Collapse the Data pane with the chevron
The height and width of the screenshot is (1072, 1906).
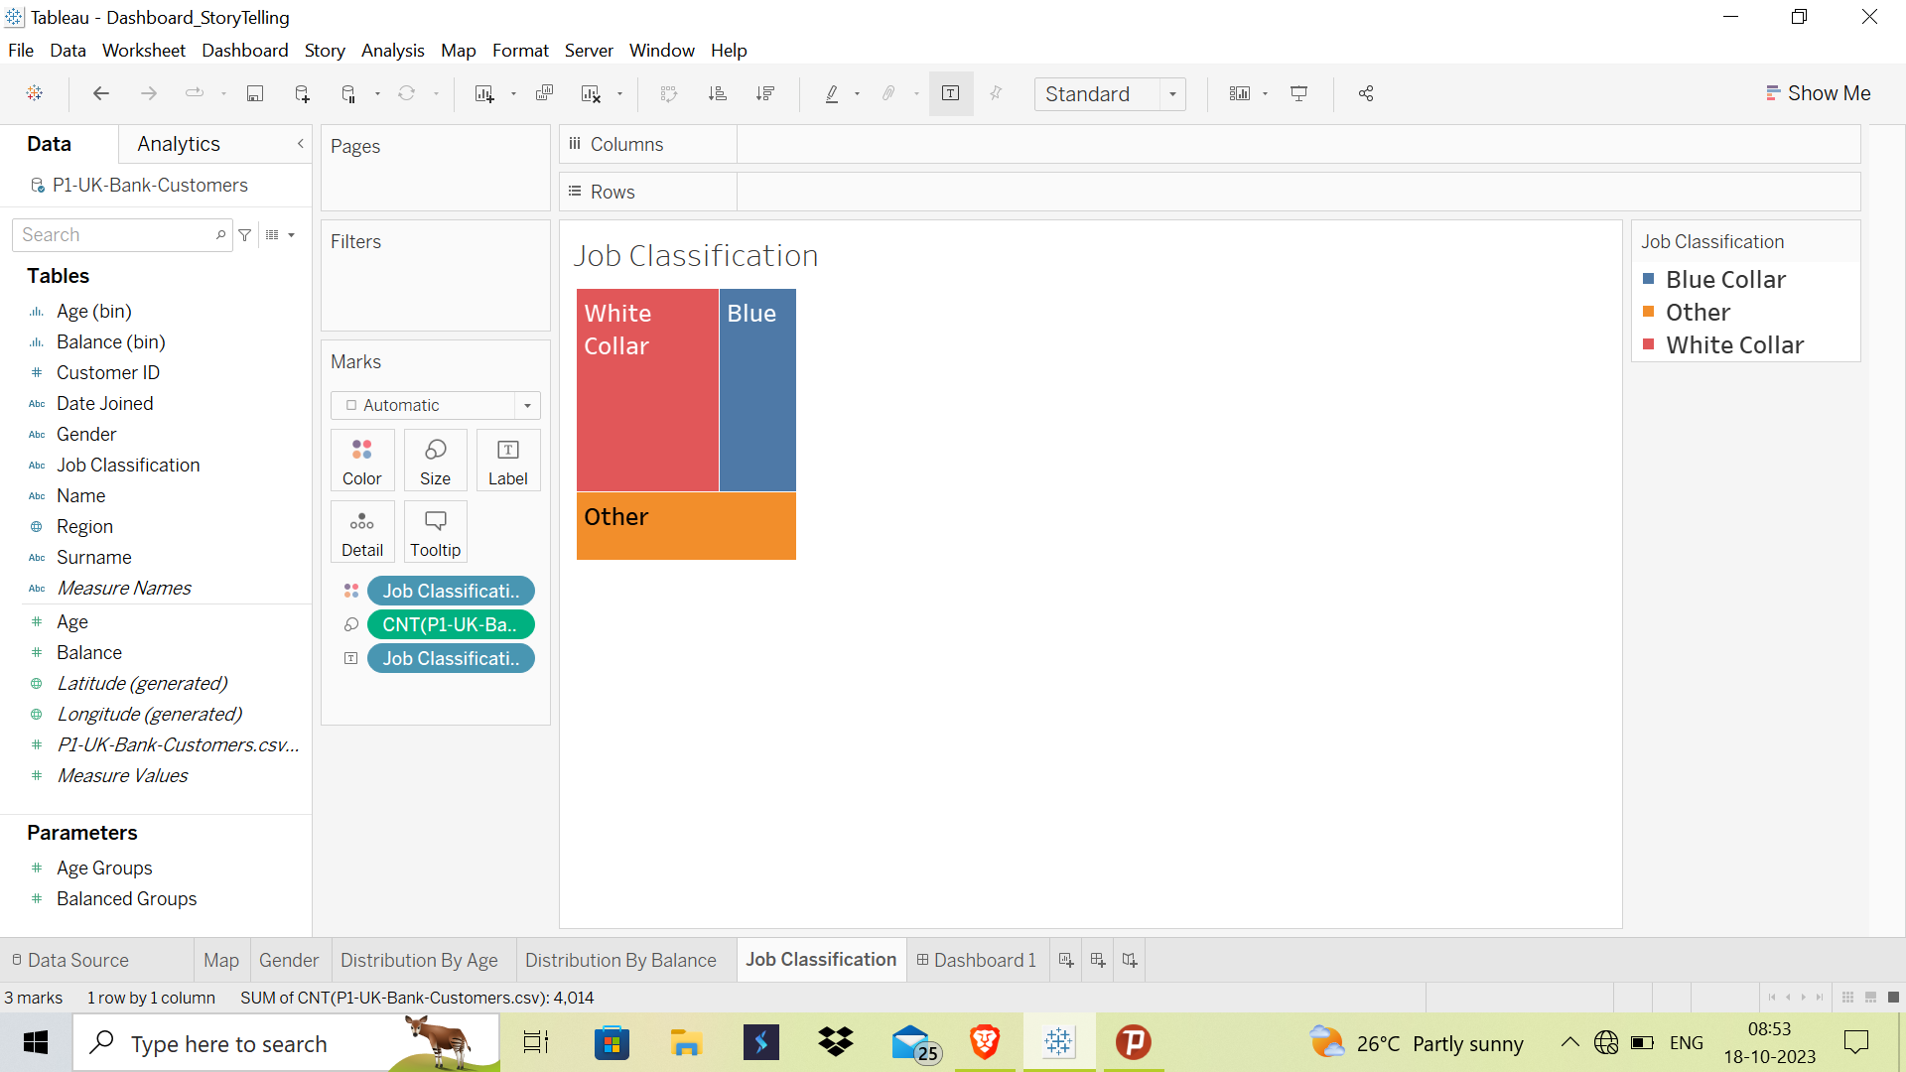click(x=301, y=144)
